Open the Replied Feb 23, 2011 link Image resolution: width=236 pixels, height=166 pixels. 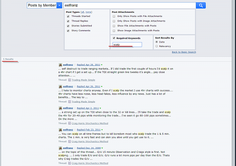89,130
